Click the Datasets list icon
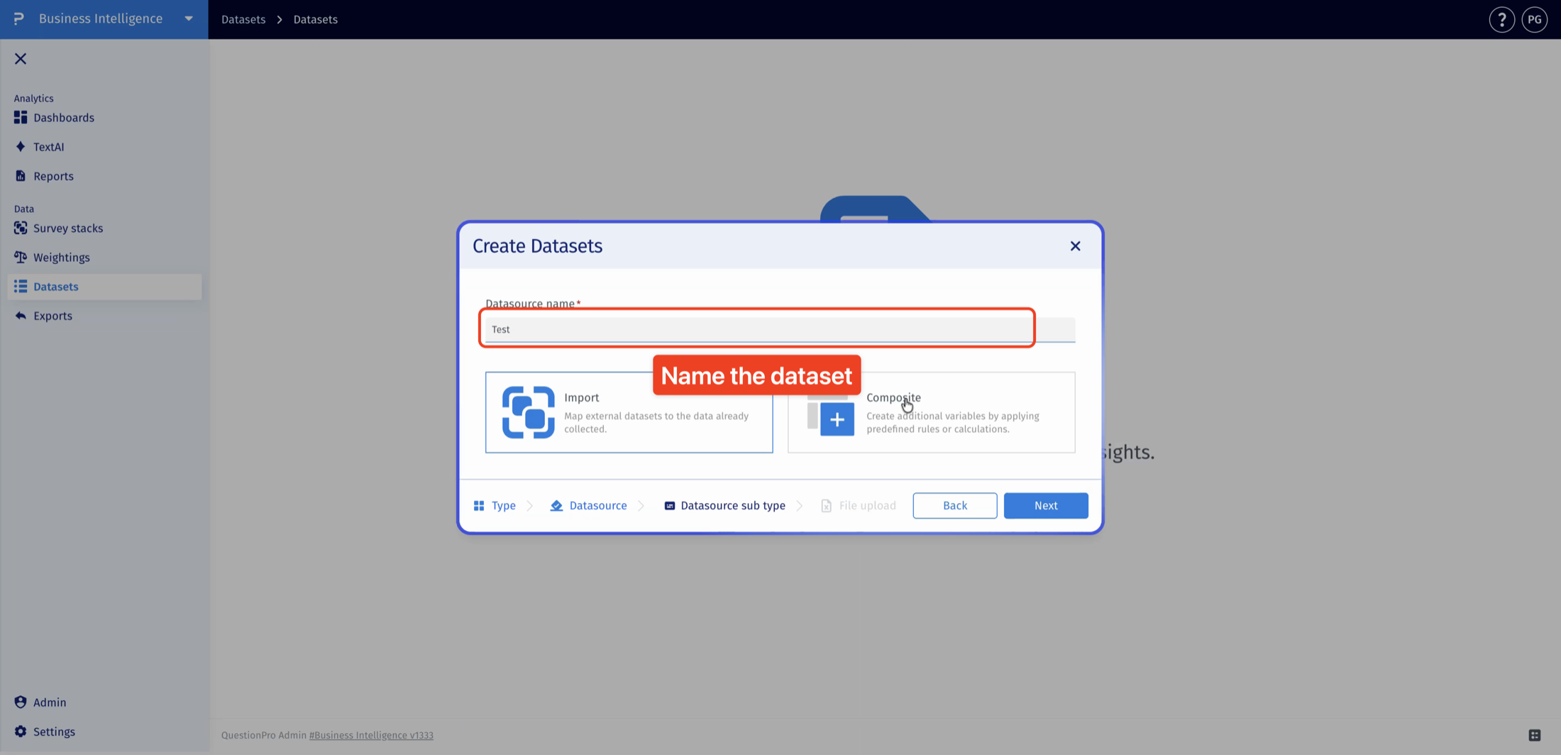 pyautogui.click(x=21, y=287)
